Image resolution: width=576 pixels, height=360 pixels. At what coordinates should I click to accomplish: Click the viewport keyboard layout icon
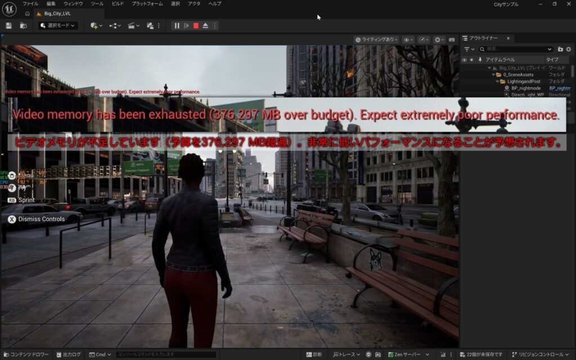point(452,39)
